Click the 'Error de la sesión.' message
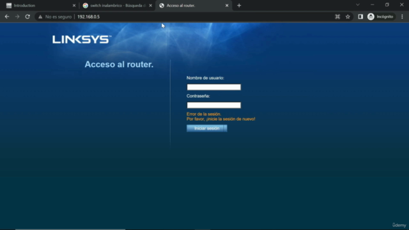Viewport: 409px width, 230px height. (x=204, y=114)
